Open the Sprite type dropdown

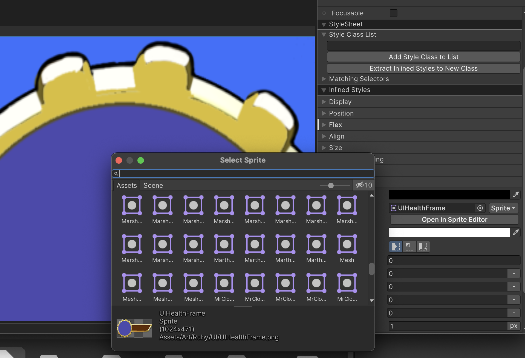pos(503,208)
